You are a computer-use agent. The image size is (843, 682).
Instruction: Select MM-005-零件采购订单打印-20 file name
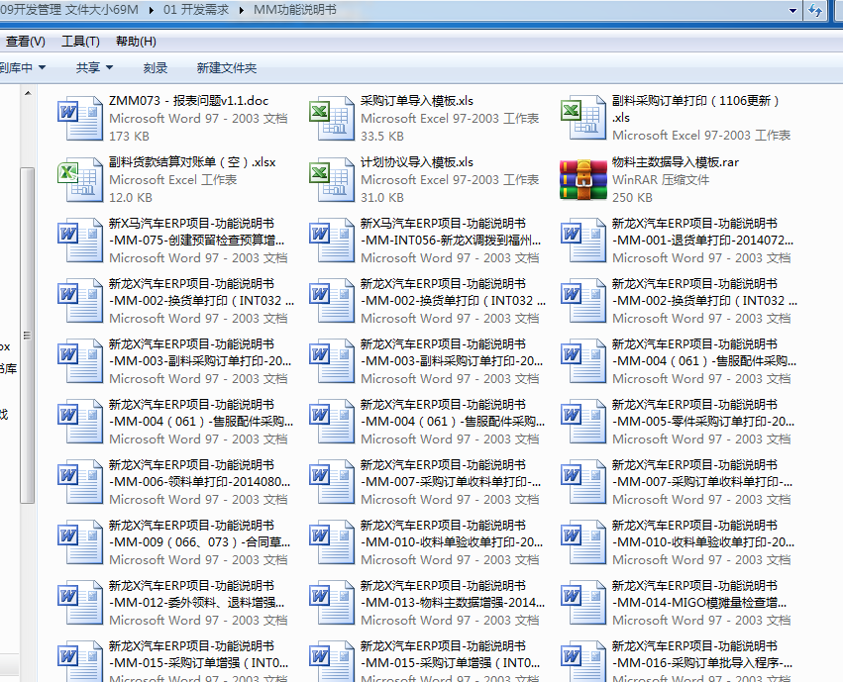pos(703,413)
